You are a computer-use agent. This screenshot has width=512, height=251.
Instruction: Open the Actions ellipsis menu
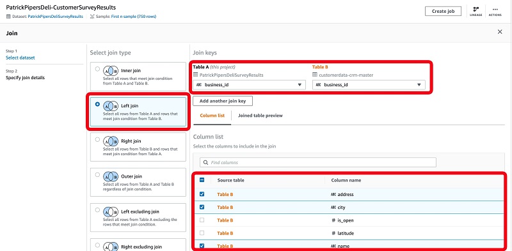495,10
